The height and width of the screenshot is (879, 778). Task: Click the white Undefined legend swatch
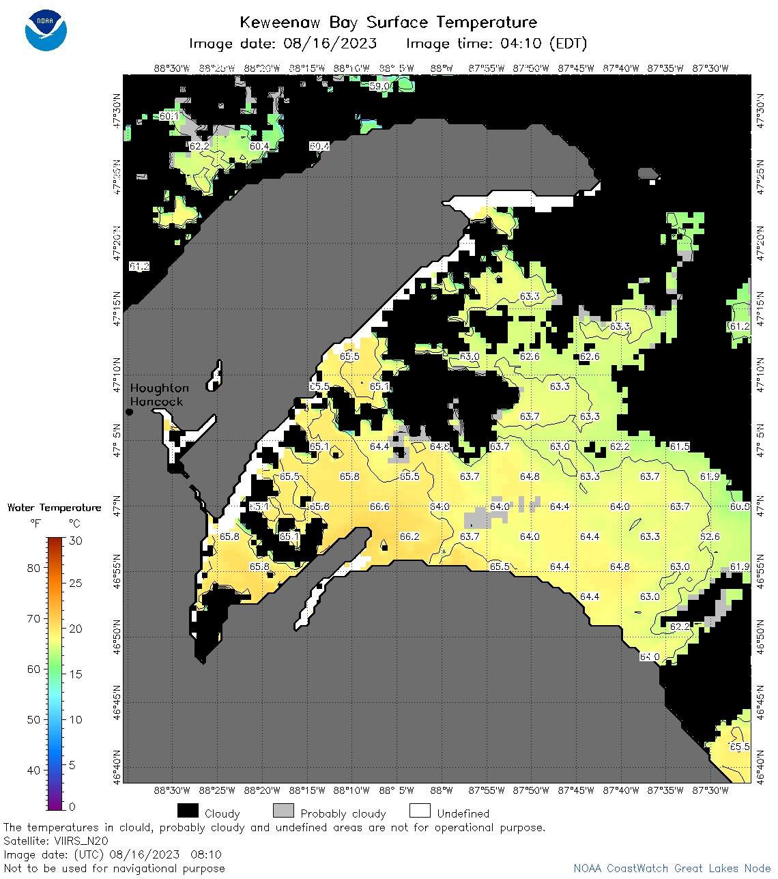420,811
